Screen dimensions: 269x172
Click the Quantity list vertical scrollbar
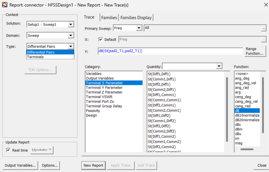[x=227, y=109]
